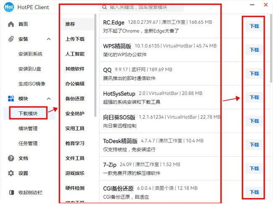Click description 腾讯推出的即时通信软件
273x205 pixels.
tap(129, 78)
